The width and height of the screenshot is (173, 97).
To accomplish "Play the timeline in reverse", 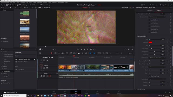I will click(81, 49).
